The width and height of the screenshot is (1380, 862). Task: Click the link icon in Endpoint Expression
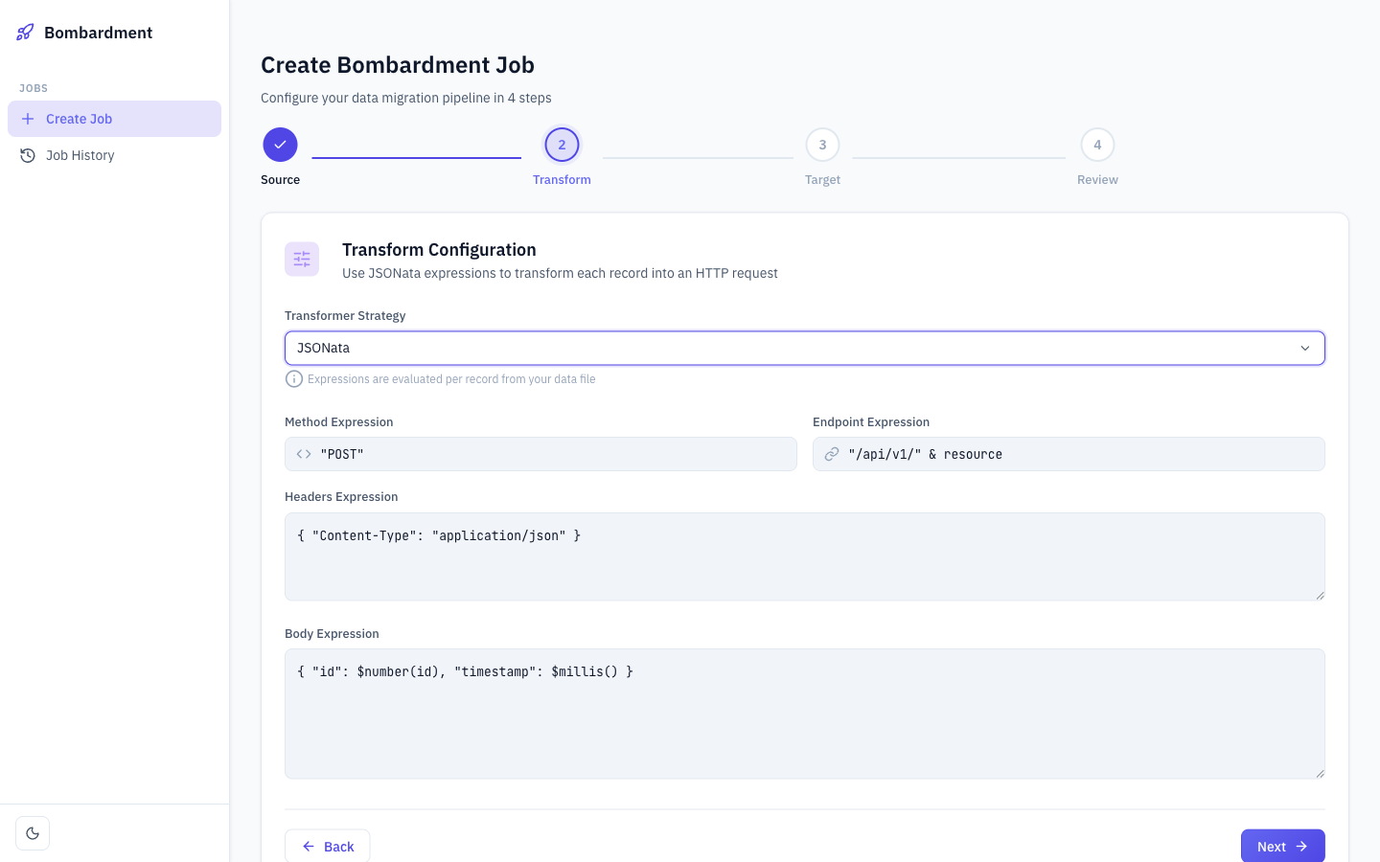tap(832, 453)
